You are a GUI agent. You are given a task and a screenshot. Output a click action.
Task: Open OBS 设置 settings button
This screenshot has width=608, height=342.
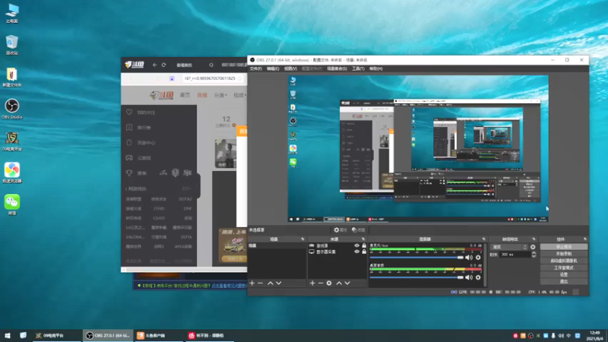(x=564, y=274)
